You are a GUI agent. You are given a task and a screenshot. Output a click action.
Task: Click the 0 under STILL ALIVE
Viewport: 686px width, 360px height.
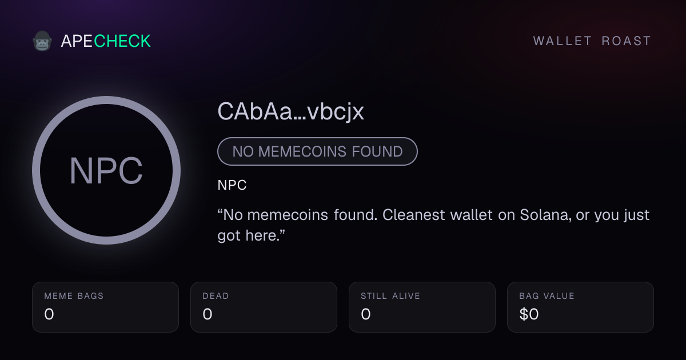(366, 314)
